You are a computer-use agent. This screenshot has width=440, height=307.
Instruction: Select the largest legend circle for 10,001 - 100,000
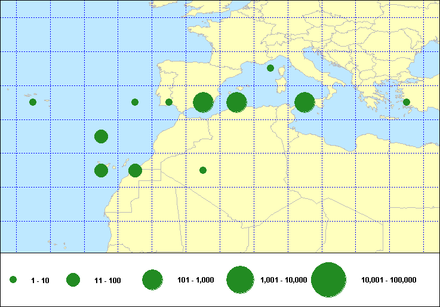click(x=329, y=280)
